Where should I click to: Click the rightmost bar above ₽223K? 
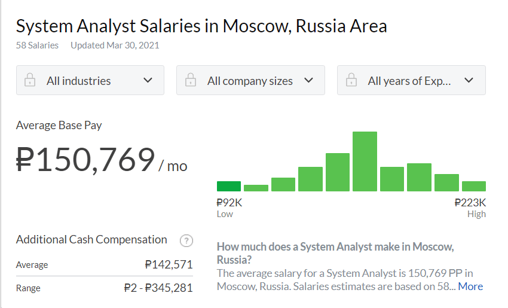coord(474,186)
